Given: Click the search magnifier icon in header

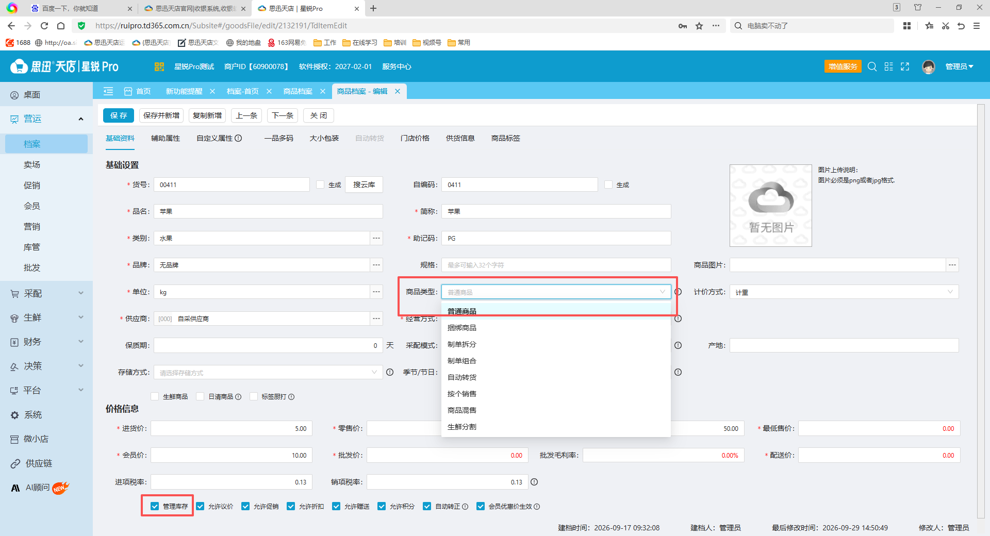Looking at the screenshot, I should tap(872, 66).
